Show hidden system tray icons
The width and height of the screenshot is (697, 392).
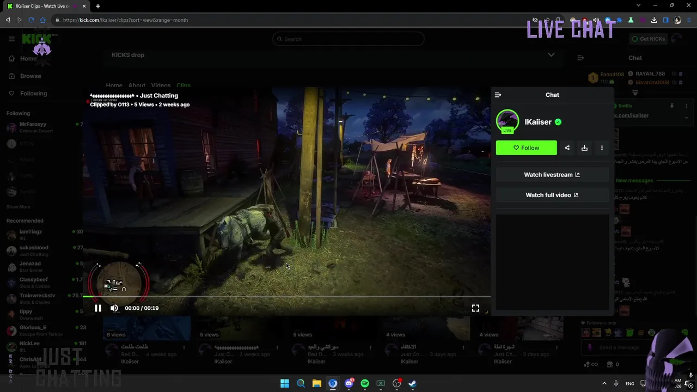[x=604, y=383]
